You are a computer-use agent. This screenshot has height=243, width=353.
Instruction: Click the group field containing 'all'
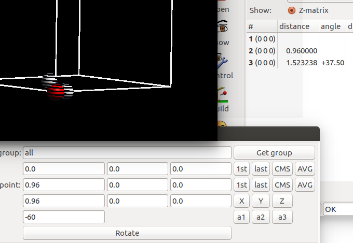coord(127,153)
